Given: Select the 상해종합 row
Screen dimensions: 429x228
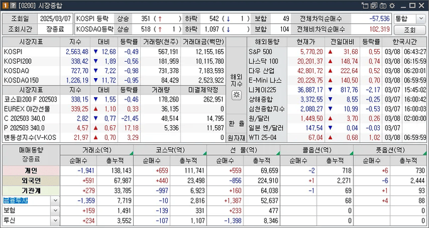Looking at the screenshot, I should 337,100.
